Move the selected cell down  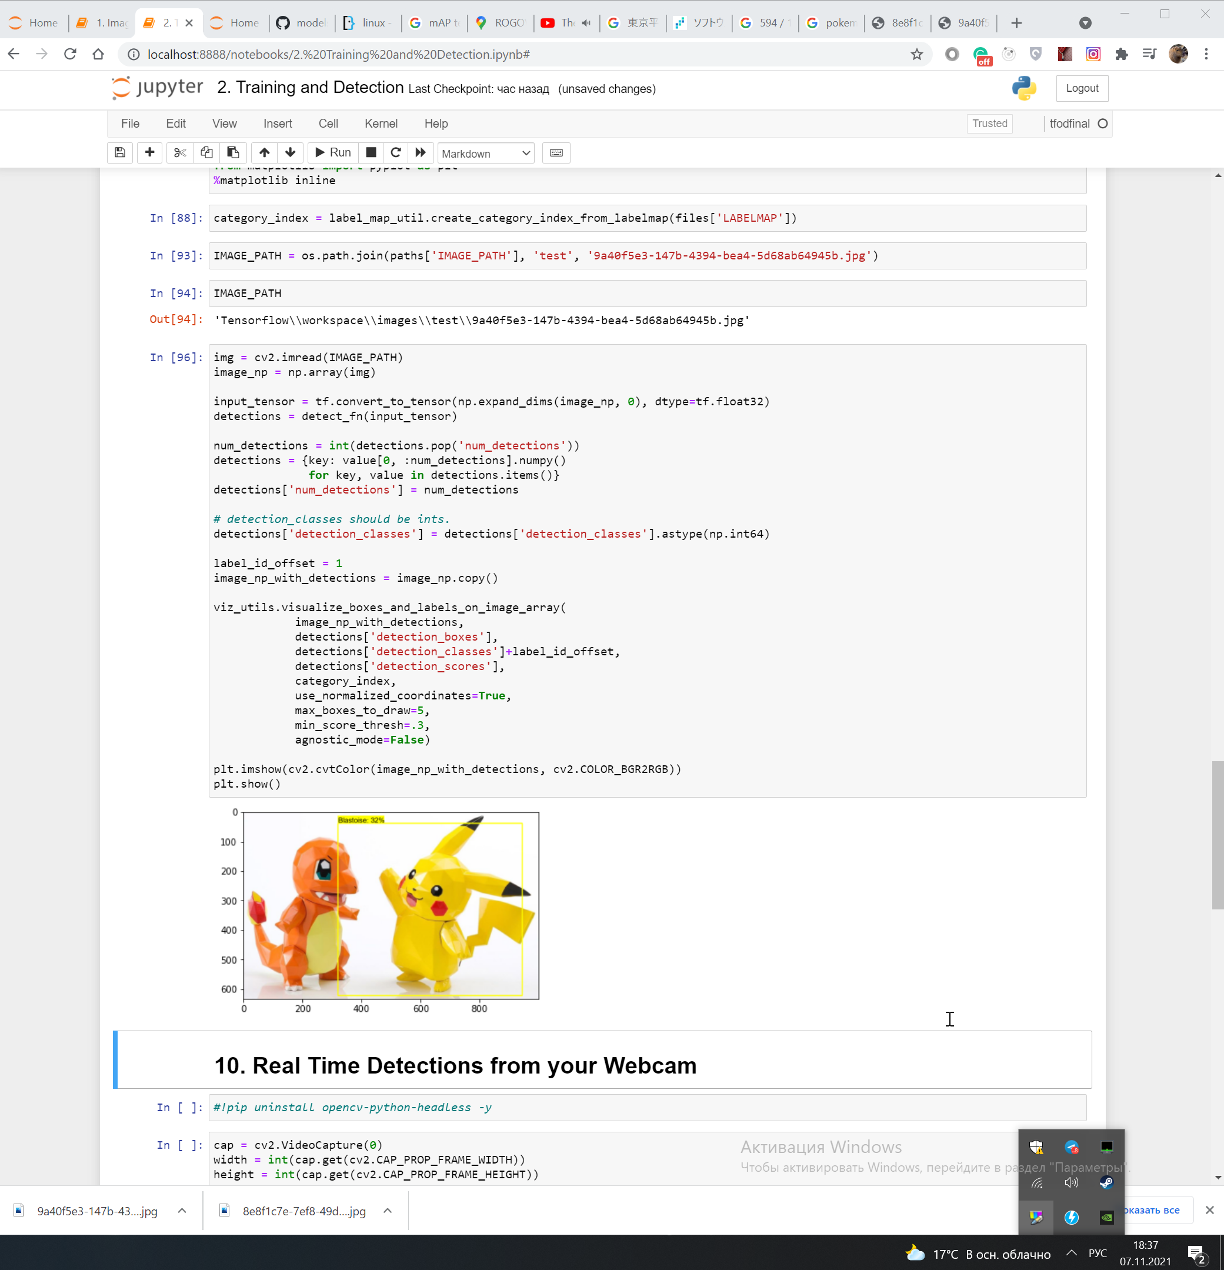pyautogui.click(x=291, y=153)
